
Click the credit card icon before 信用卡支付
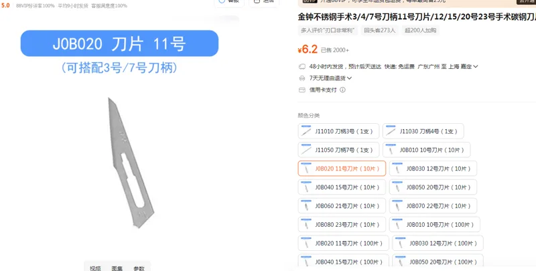click(302, 90)
